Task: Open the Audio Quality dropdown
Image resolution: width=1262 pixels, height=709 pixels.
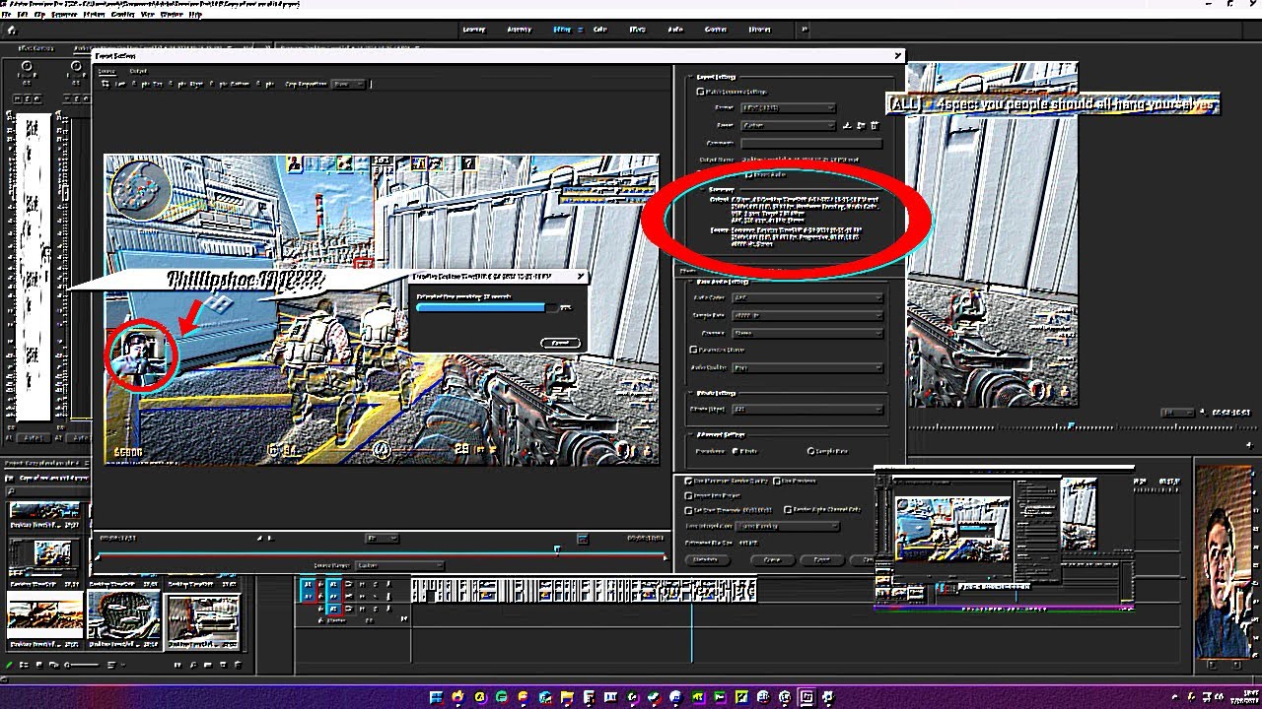Action: (x=808, y=367)
